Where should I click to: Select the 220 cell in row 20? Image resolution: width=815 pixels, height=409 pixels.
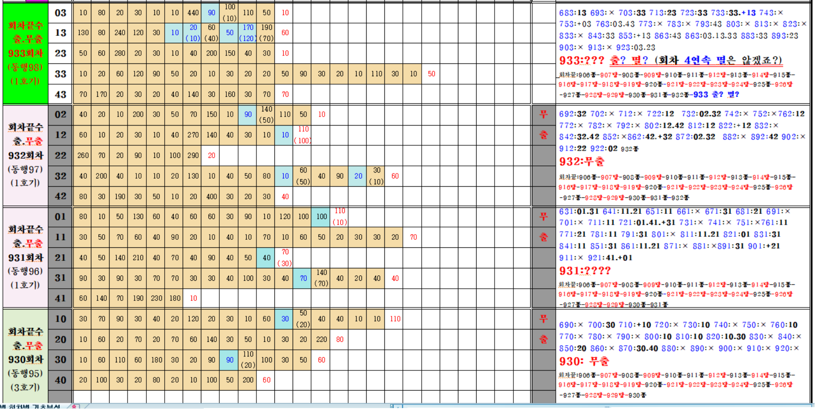pos(321,339)
